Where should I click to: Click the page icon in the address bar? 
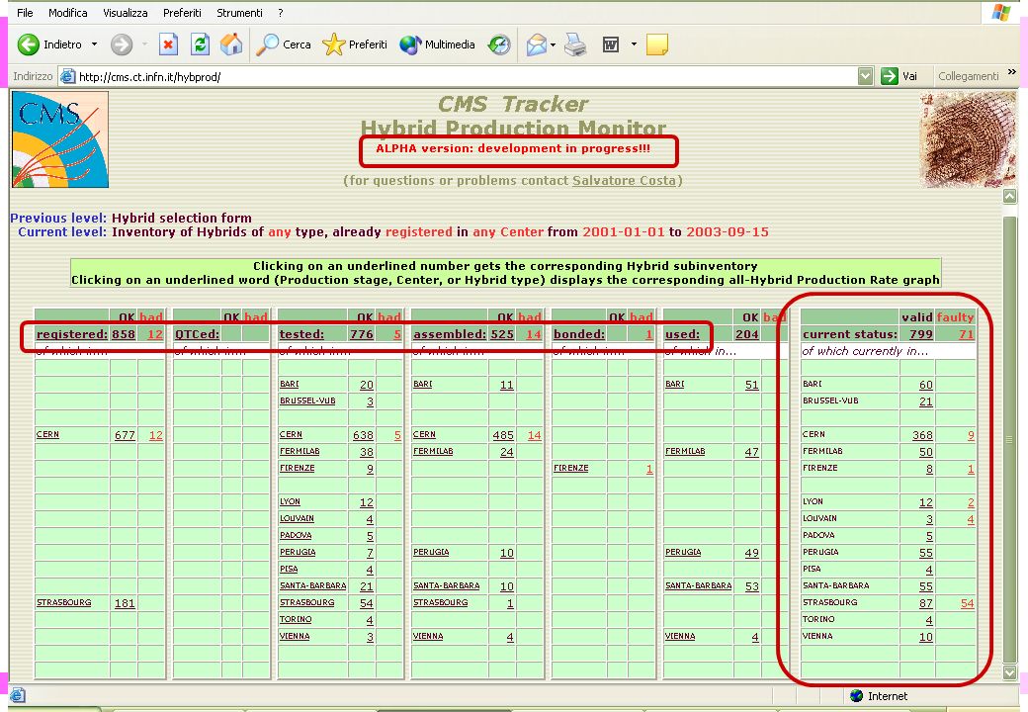67,77
